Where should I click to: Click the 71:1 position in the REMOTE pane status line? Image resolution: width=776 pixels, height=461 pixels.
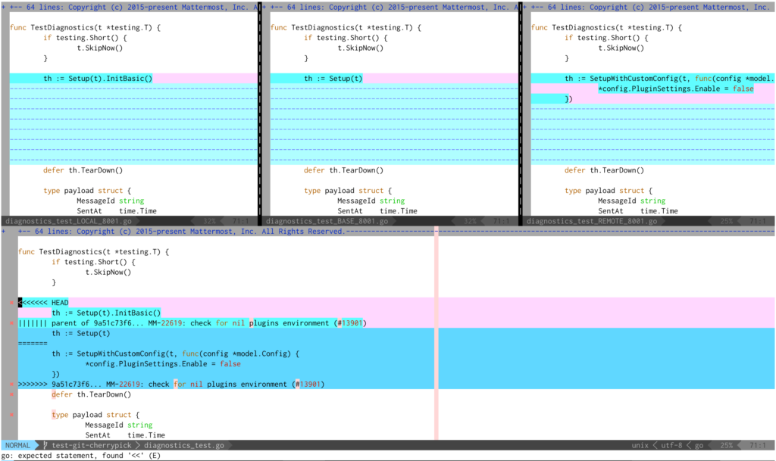coord(757,221)
